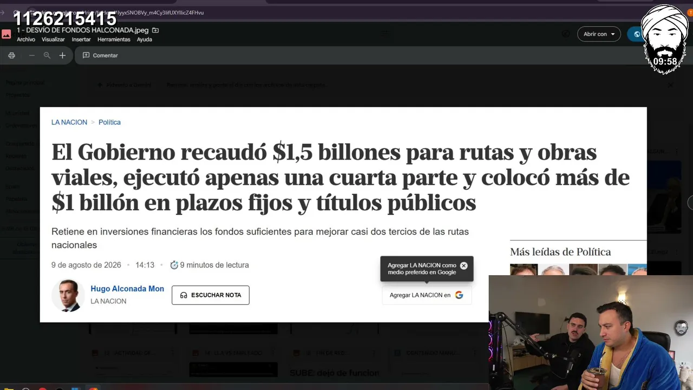Viewport: 693px width, 390px height.
Task: Click the 'Más leídas de Política' heading
Action: (x=560, y=252)
